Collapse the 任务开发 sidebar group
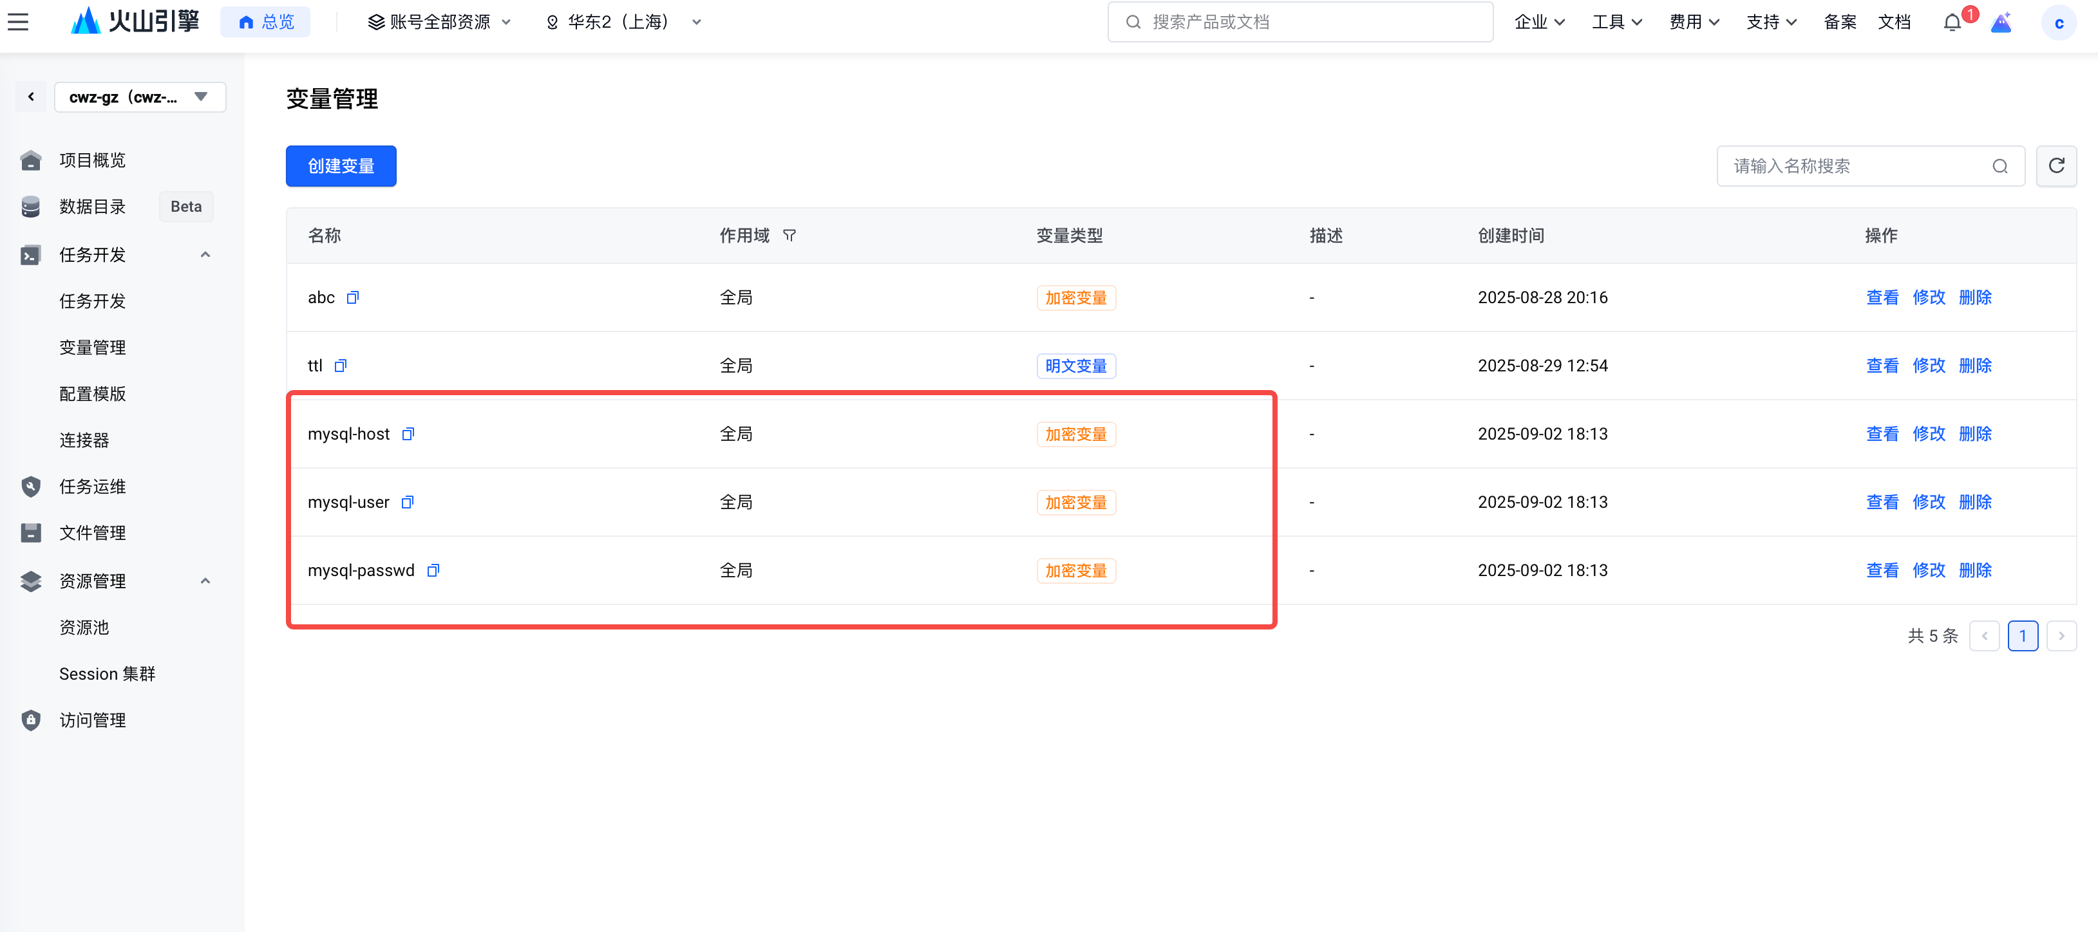2098x932 pixels. tap(205, 255)
